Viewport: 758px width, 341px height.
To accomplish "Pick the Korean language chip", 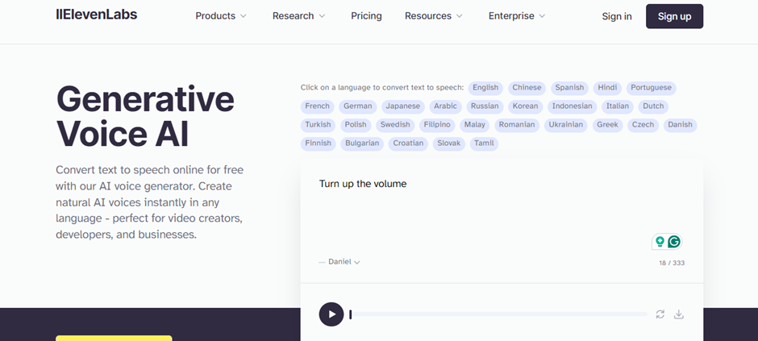I will [526, 106].
